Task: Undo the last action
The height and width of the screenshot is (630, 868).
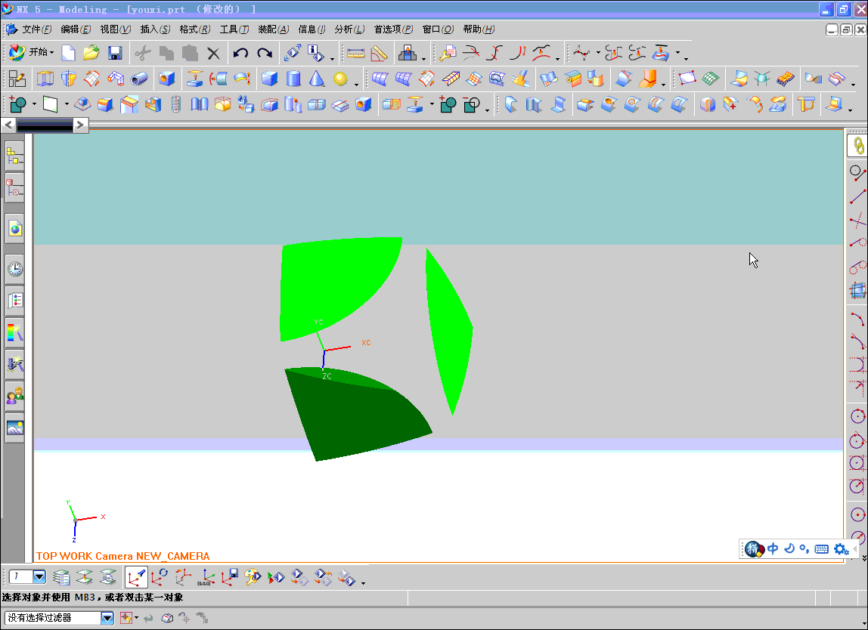Action: [240, 52]
